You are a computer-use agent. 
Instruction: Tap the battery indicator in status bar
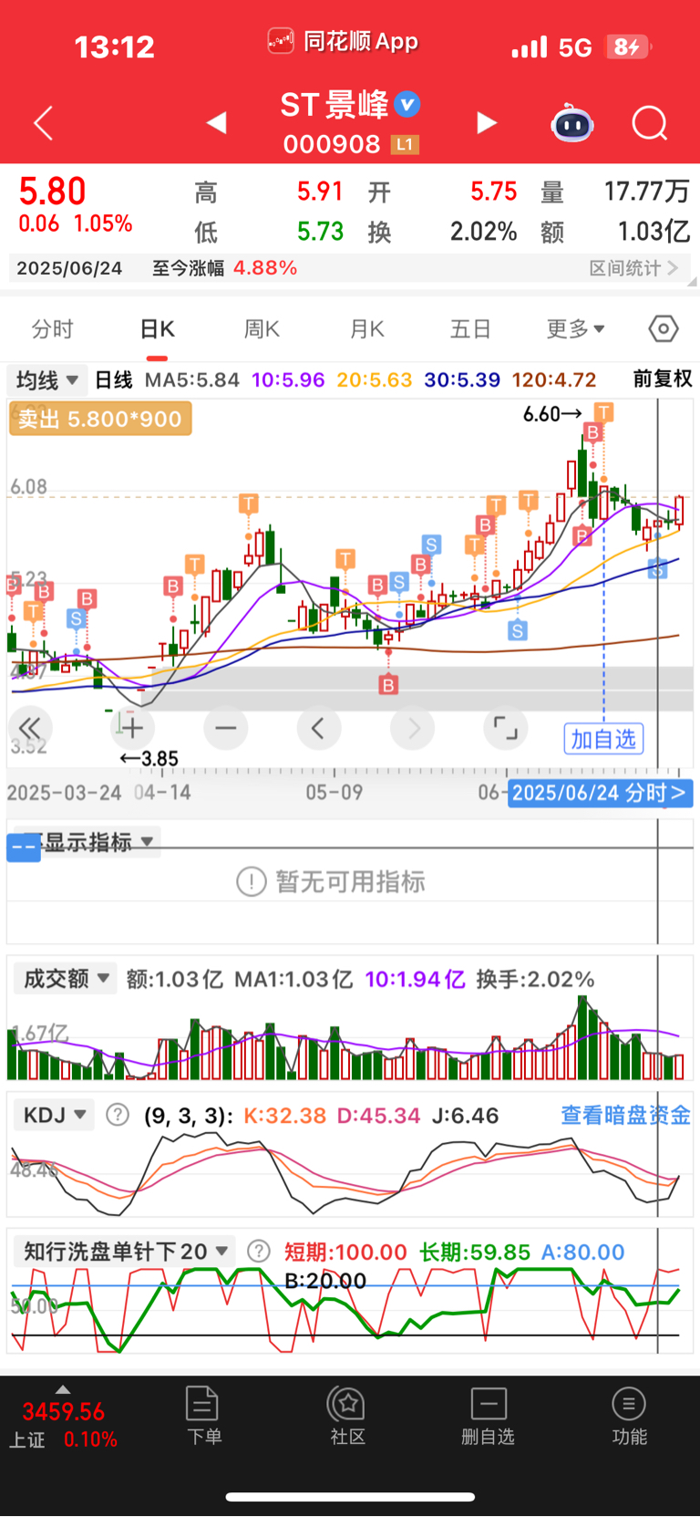click(x=629, y=47)
